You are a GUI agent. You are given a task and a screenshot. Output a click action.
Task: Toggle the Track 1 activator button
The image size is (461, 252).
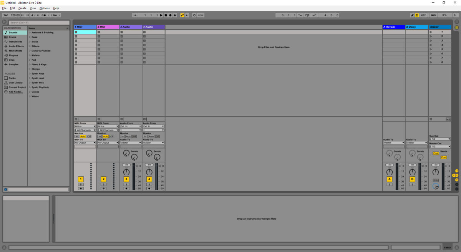coord(81,179)
